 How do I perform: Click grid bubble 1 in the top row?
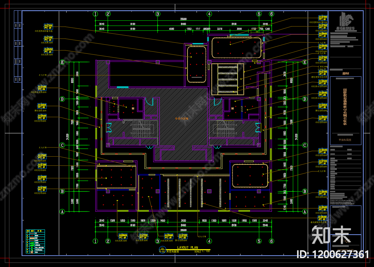tap(95, 14)
